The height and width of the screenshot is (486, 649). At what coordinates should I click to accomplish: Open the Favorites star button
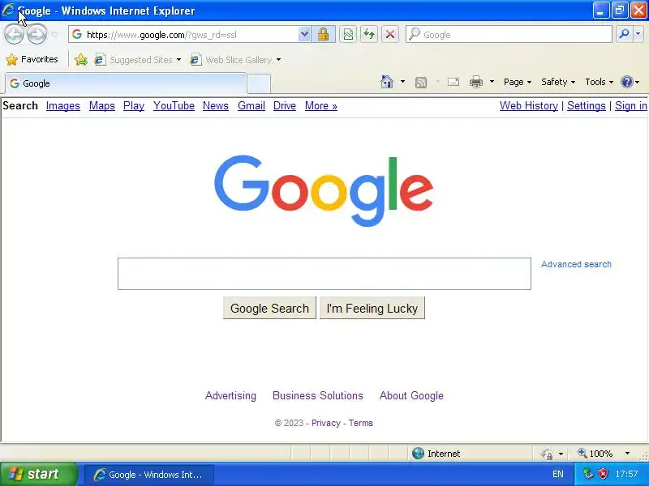pos(32,59)
